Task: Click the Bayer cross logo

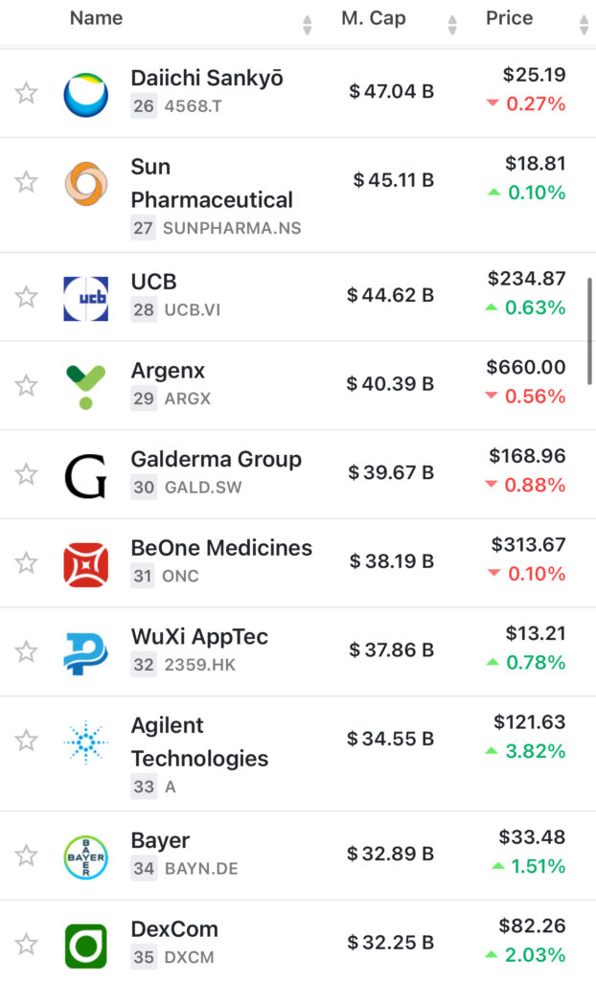Action: click(85, 856)
